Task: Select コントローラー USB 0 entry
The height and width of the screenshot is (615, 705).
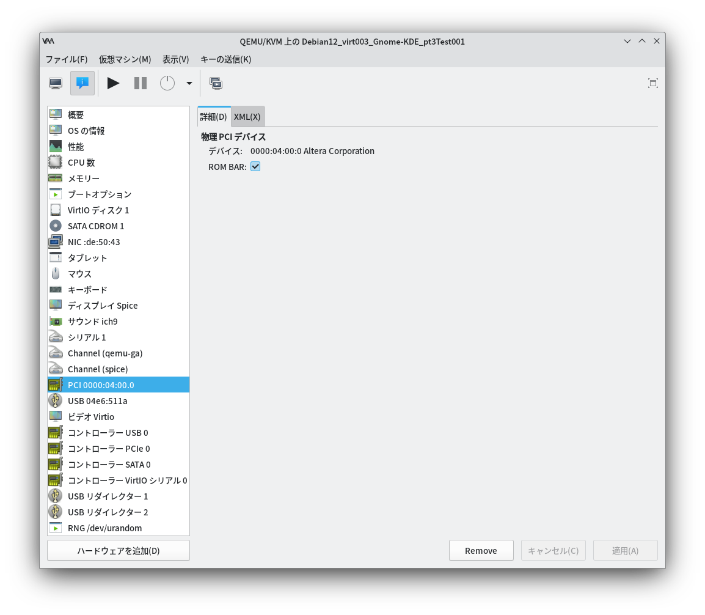Action: 119,432
